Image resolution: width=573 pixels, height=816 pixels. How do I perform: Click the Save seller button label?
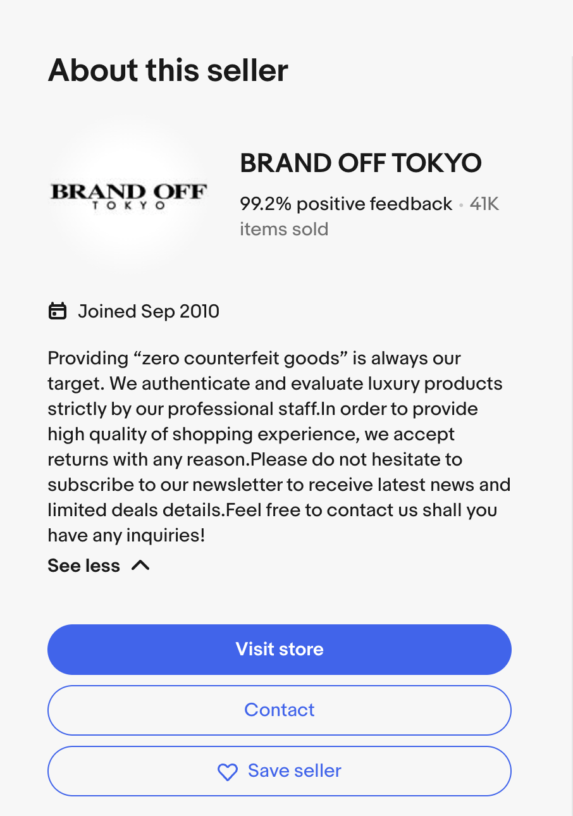pos(294,770)
